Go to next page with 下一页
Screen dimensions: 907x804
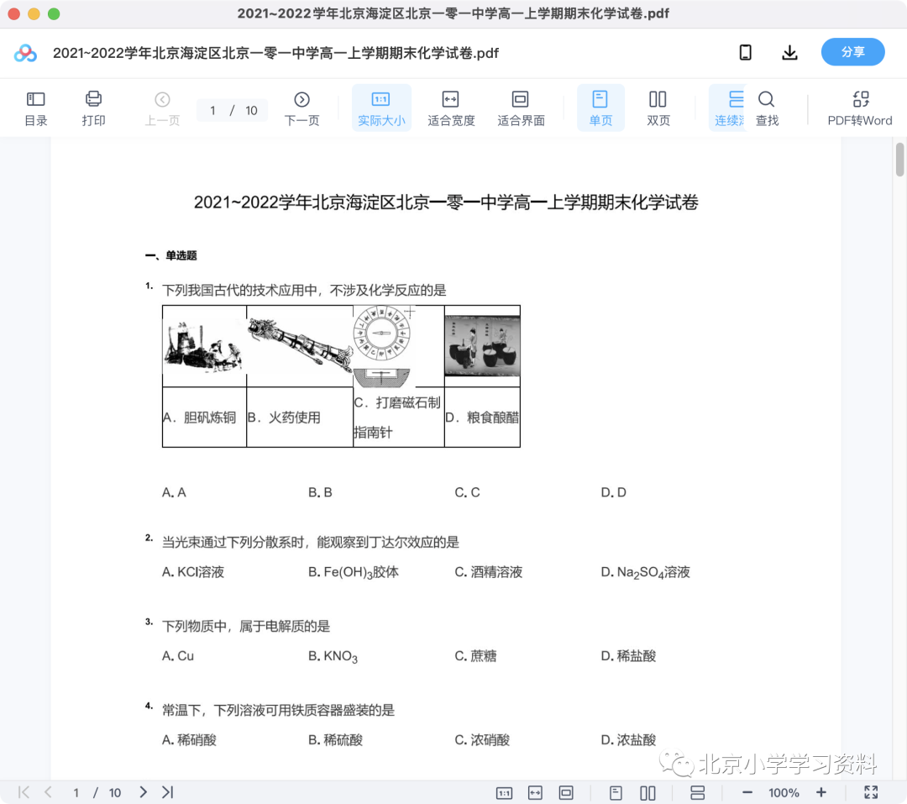302,108
